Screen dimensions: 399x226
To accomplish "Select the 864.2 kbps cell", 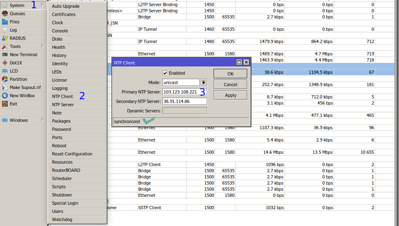I will 309,41.
